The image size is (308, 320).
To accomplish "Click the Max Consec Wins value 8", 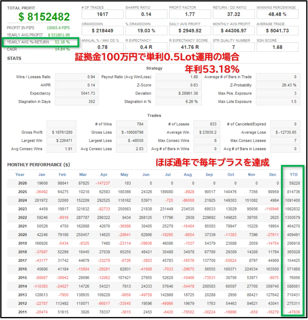I will (x=207, y=141).
